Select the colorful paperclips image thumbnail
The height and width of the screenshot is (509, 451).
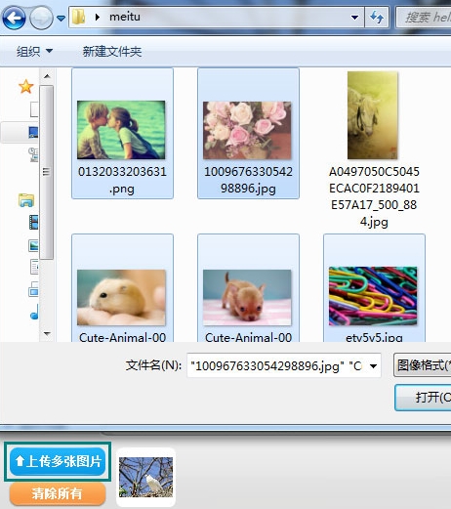point(373,296)
